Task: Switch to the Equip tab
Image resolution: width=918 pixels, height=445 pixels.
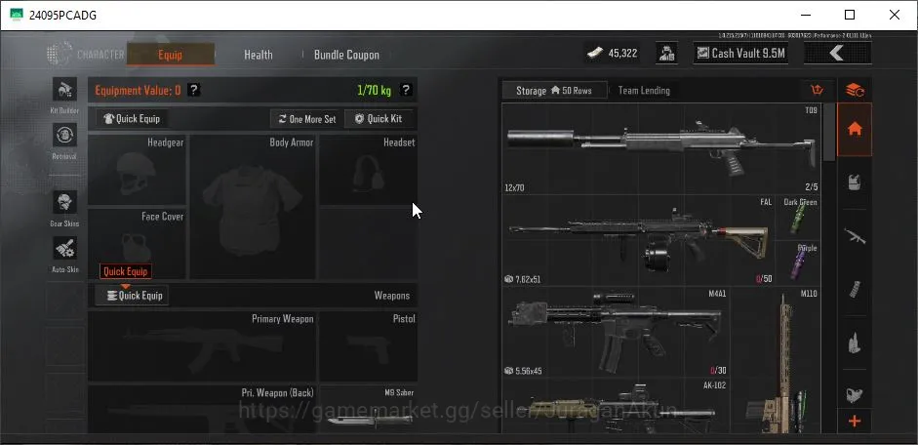Action: (171, 55)
